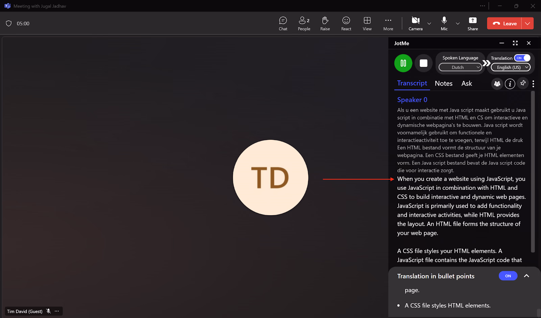Mute the Mic
This screenshot has height=318, width=541.
point(444,24)
